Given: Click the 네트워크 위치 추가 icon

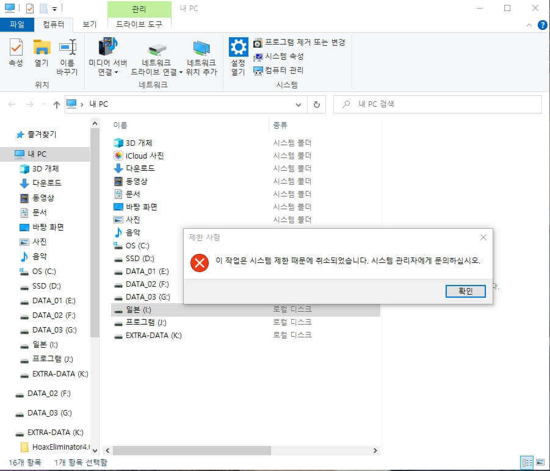Looking at the screenshot, I should click(201, 48).
